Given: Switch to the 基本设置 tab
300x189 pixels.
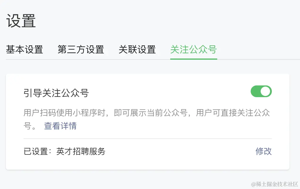Looking at the screenshot, I should click(x=24, y=49).
